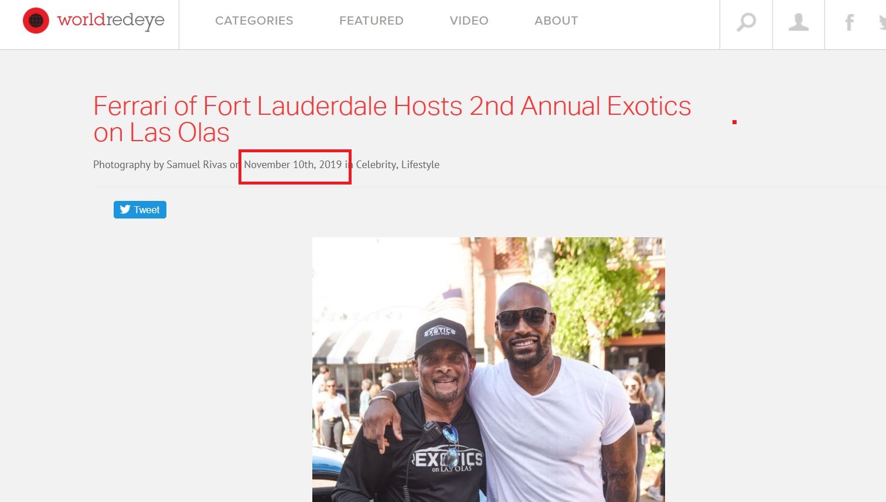Open the photo of two men
Screen dimensions: 886x502
(x=488, y=369)
